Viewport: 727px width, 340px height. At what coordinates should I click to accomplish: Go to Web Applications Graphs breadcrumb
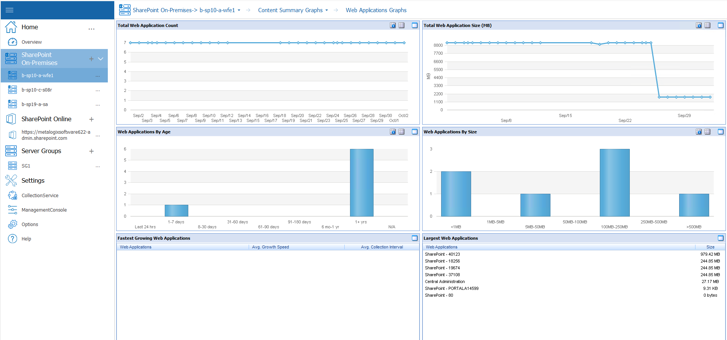[x=376, y=10]
